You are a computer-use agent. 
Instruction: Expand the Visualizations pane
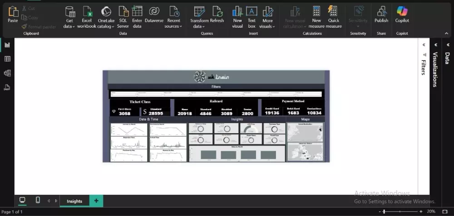click(x=435, y=45)
